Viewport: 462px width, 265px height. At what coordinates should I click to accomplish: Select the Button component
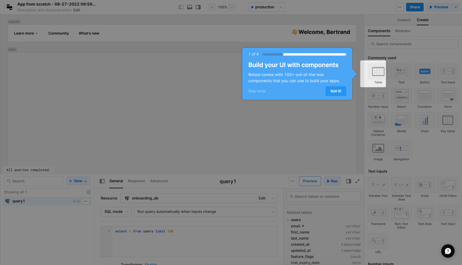[x=424, y=74]
